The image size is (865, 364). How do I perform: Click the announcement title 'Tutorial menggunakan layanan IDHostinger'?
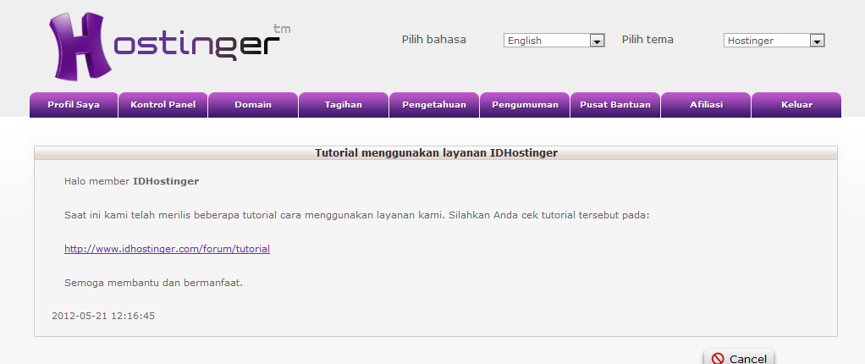pos(436,152)
